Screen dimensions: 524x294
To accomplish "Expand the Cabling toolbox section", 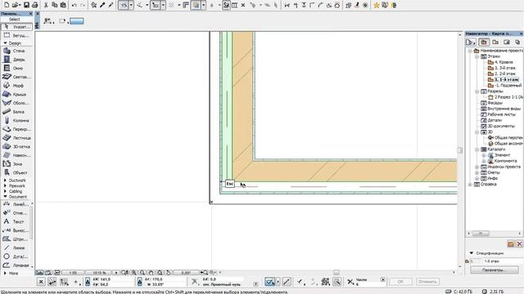I will click(5, 191).
